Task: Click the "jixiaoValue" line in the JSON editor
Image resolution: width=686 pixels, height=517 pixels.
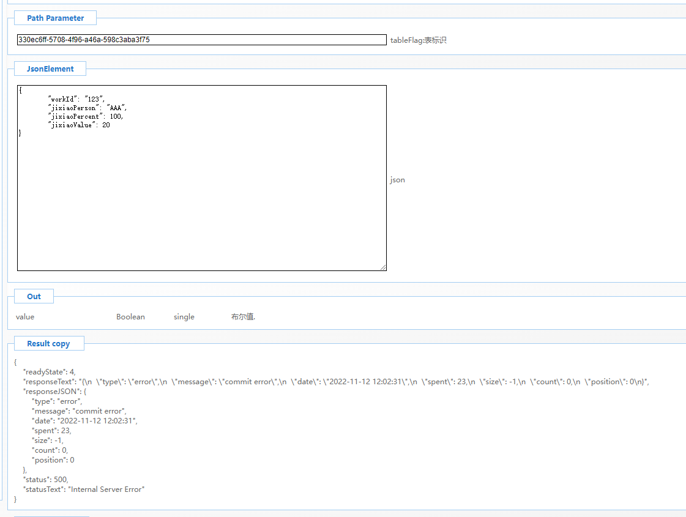Action: coord(78,125)
